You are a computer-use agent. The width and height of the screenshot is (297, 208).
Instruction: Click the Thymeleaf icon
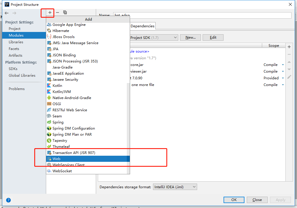49,147
